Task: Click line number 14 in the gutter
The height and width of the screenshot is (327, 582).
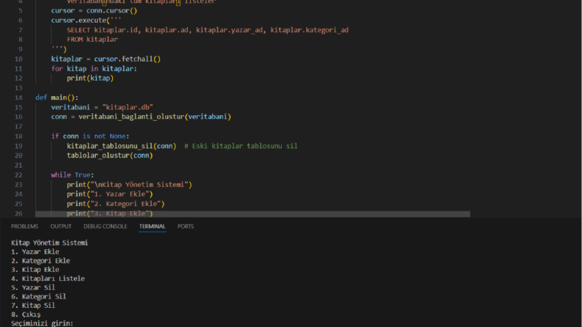Action: coord(18,98)
